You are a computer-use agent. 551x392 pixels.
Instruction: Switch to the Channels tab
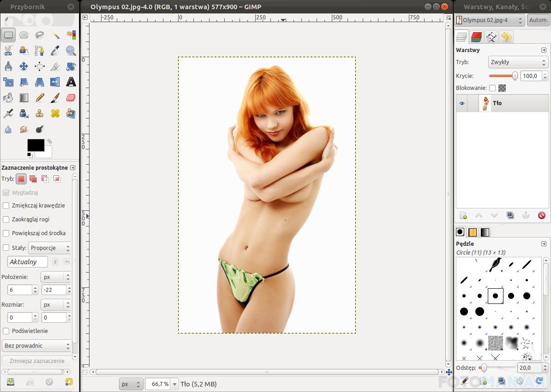[477, 37]
